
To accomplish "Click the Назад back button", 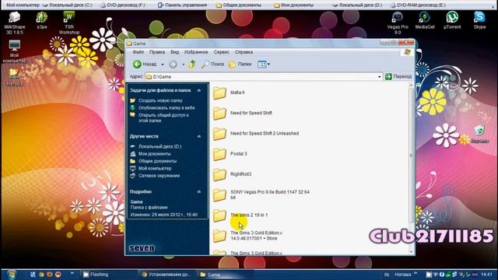I will click(145, 64).
